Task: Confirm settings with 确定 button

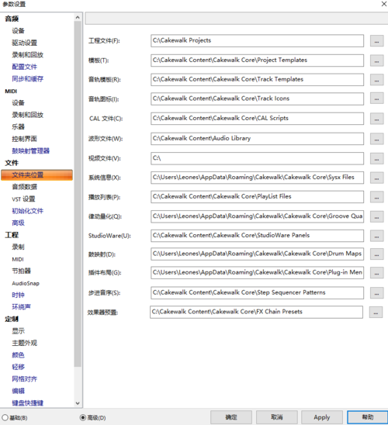Action: pyautogui.click(x=231, y=417)
